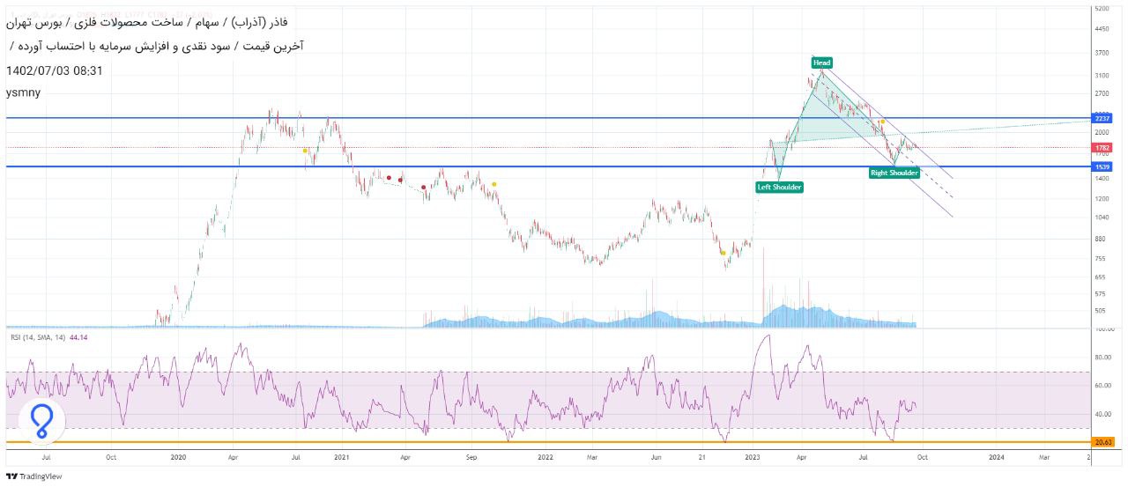Screen dimensions: 1128x487
Task: Click the blue 2237 price tag
Action: click(x=1102, y=118)
